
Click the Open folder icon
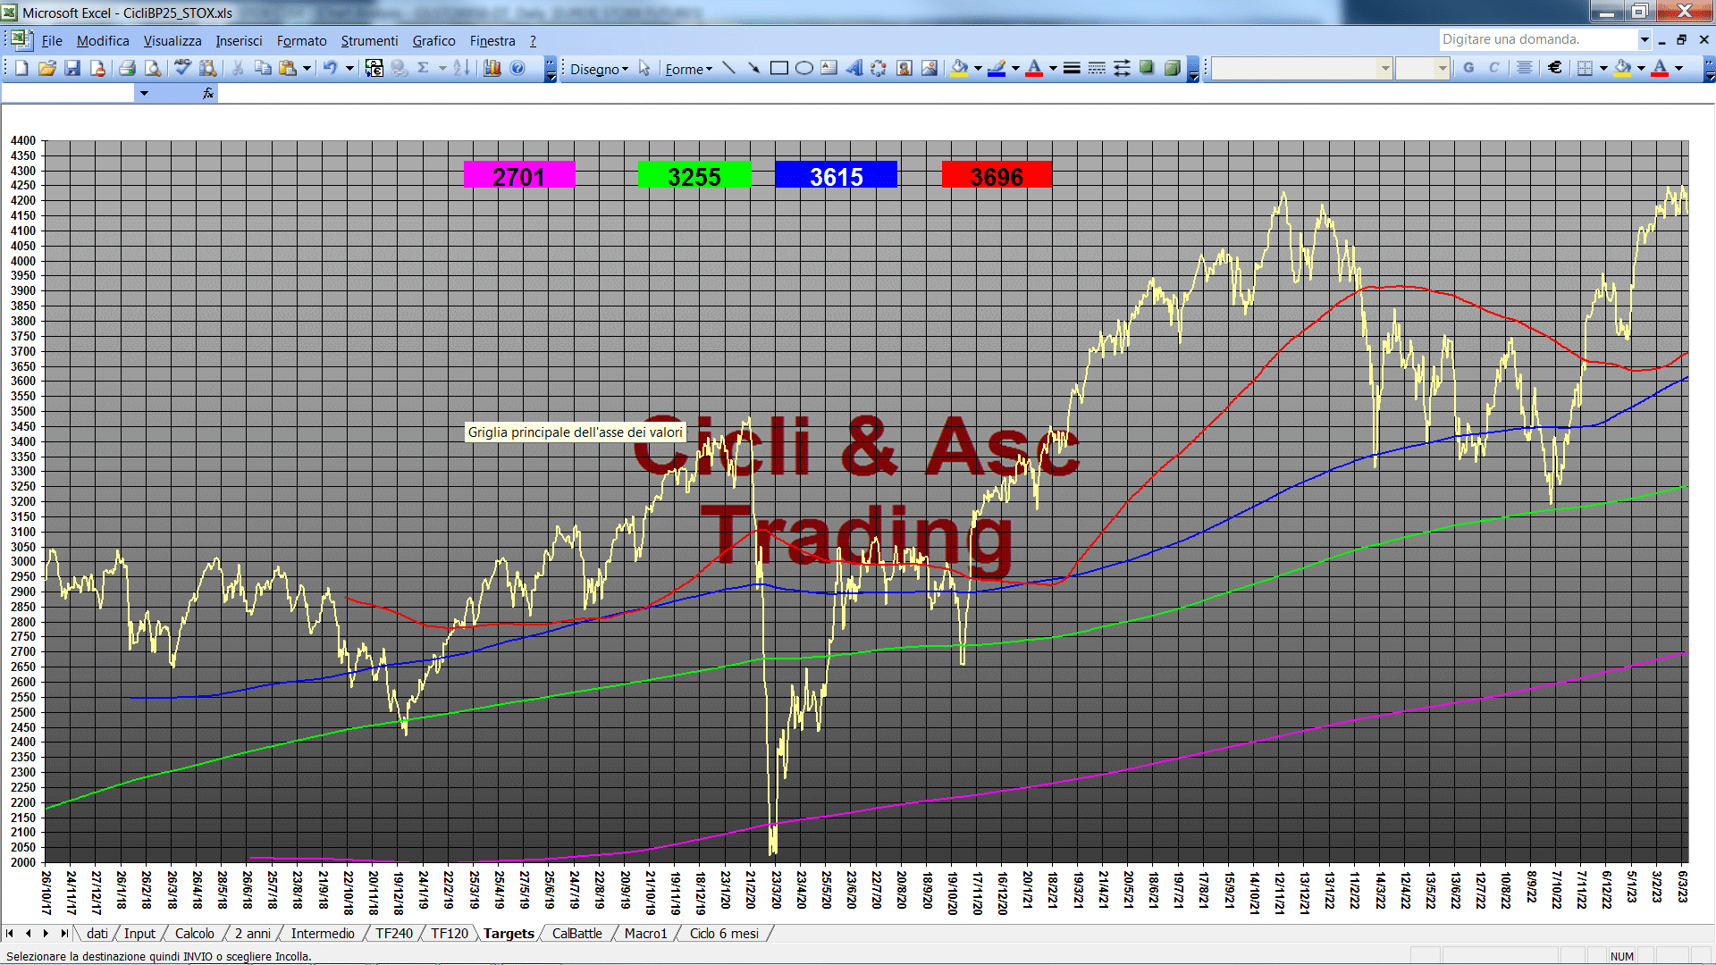(46, 68)
